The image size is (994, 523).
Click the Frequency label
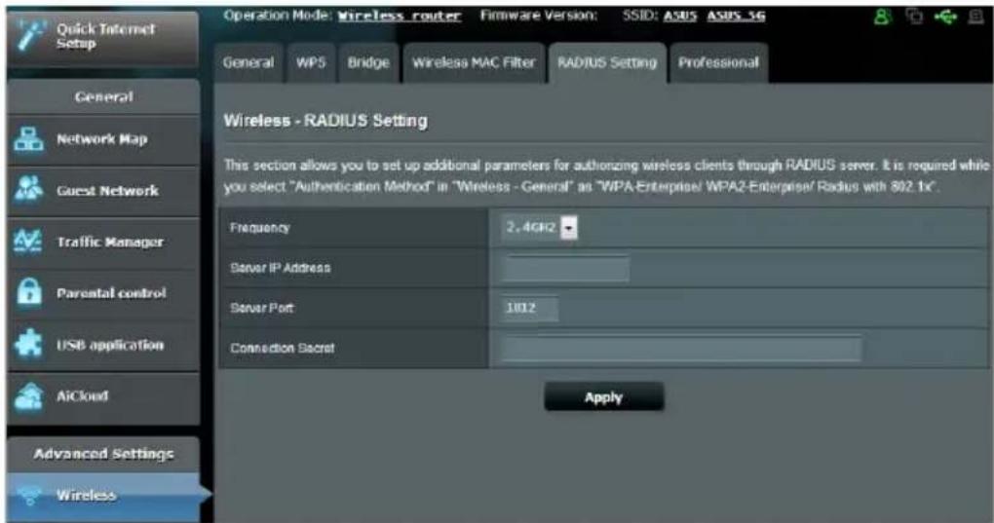point(259,228)
